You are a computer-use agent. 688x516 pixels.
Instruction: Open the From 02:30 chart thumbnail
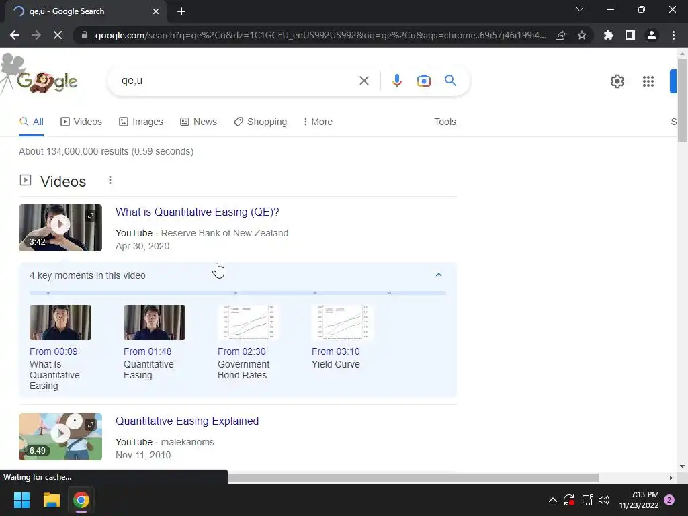click(x=249, y=322)
